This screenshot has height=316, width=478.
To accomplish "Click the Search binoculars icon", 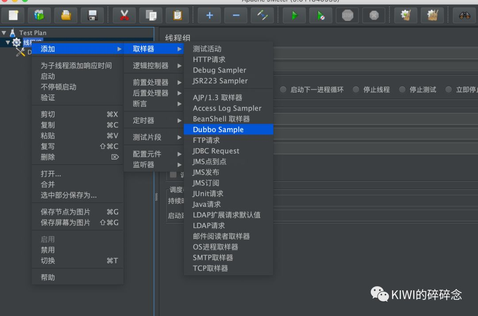I will click(465, 15).
